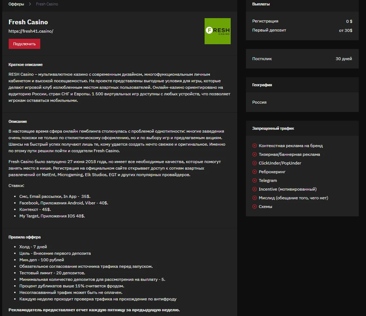Click the Схемы forbidden traffic text
366x316 pixels.
point(266,207)
